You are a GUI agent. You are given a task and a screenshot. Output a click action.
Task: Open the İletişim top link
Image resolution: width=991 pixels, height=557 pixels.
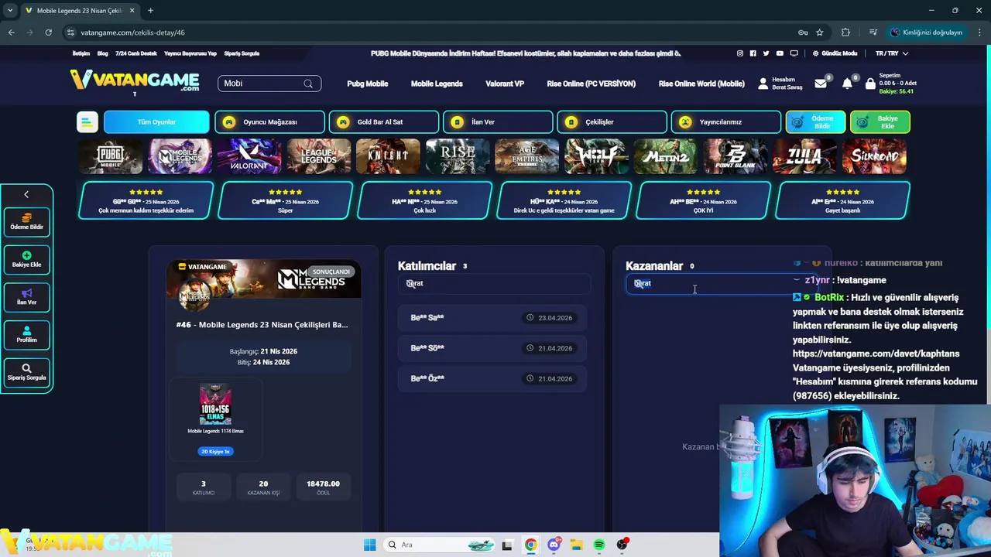pos(81,53)
